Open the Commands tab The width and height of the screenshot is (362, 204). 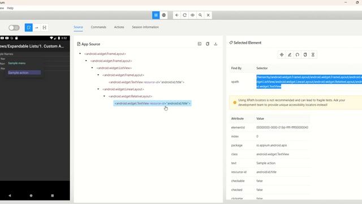[98, 27]
